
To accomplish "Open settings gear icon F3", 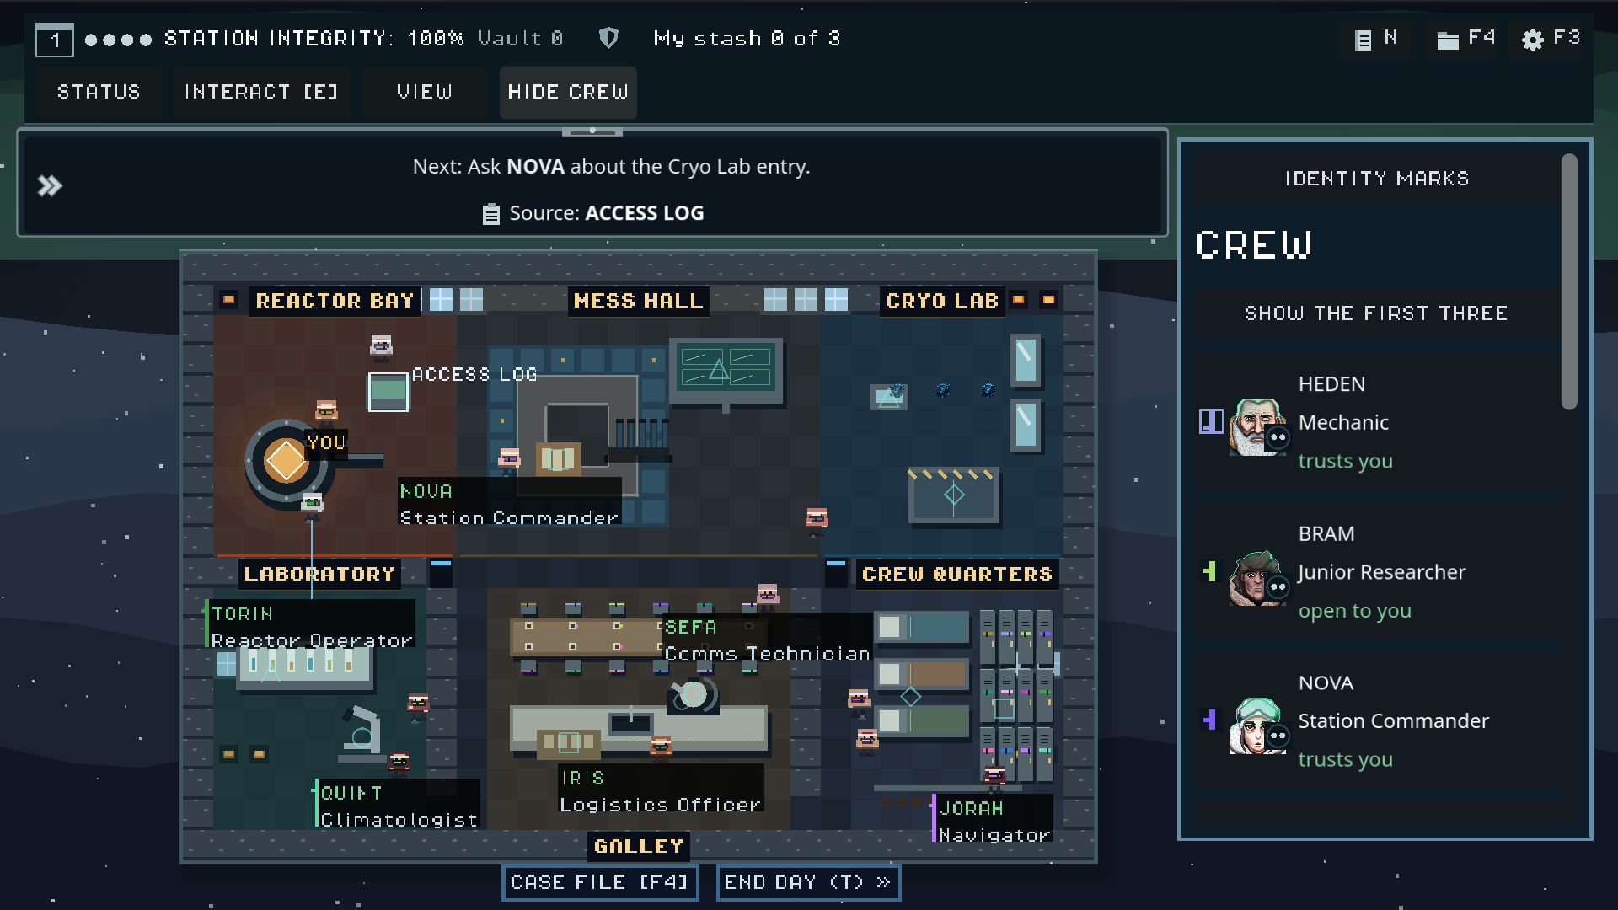I will 1551,39.
